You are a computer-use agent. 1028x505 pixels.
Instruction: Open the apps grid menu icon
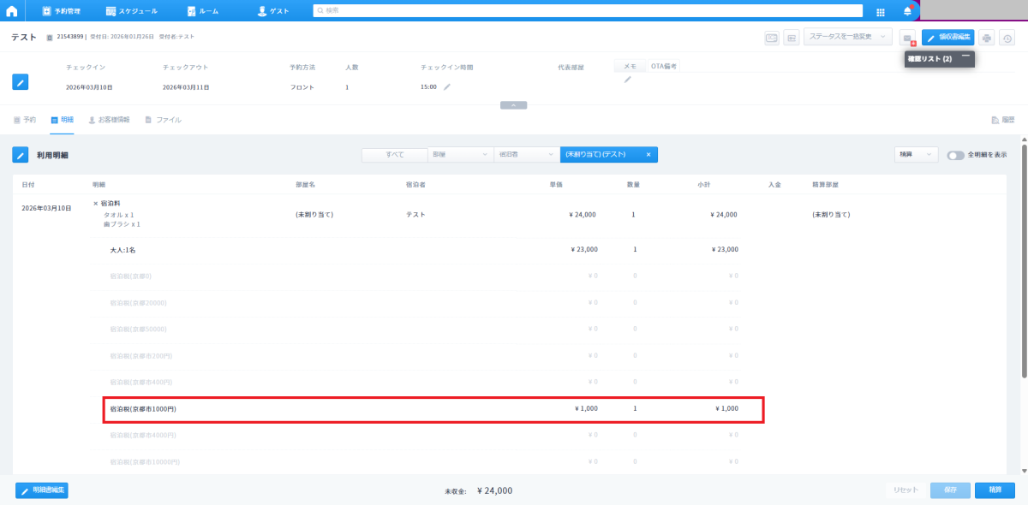click(x=881, y=12)
